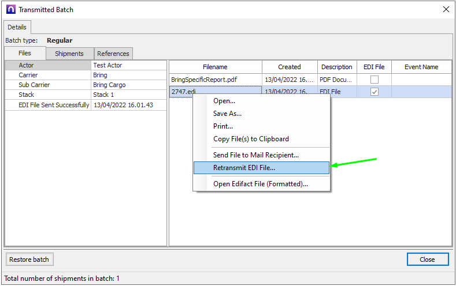Click the app icon in title bar
The image size is (456, 286).
pos(10,10)
